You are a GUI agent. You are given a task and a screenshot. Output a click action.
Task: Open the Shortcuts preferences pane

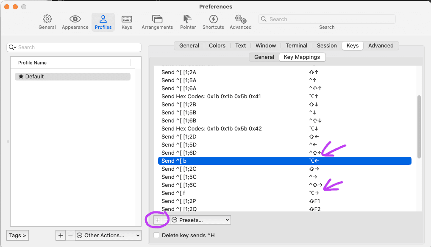[x=213, y=22]
